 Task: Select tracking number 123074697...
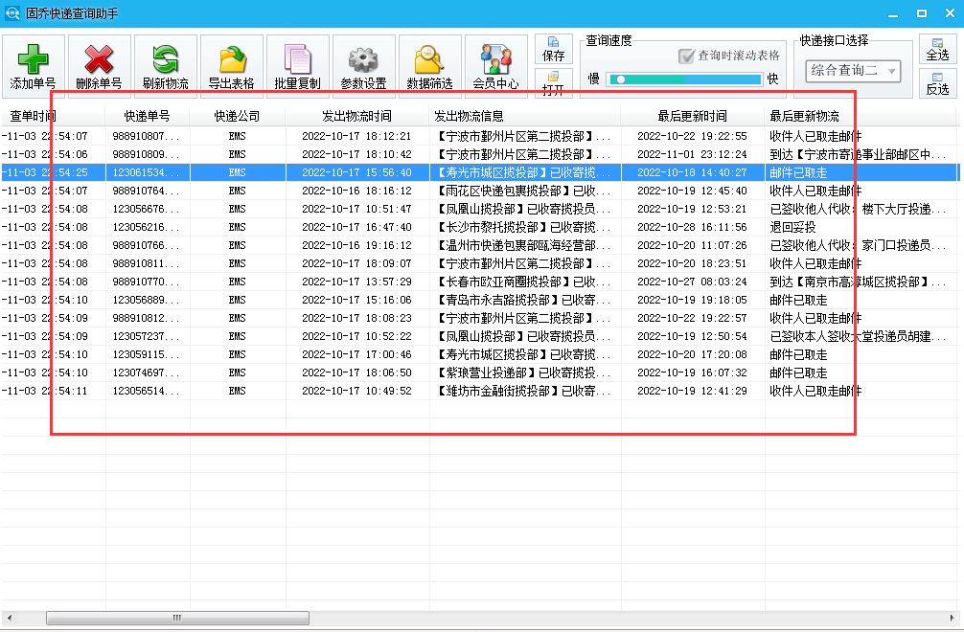point(146,372)
